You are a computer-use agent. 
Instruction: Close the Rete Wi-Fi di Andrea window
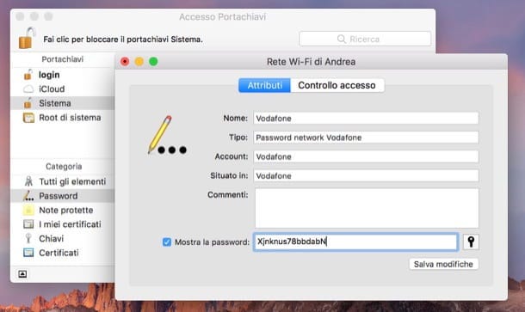coord(125,62)
